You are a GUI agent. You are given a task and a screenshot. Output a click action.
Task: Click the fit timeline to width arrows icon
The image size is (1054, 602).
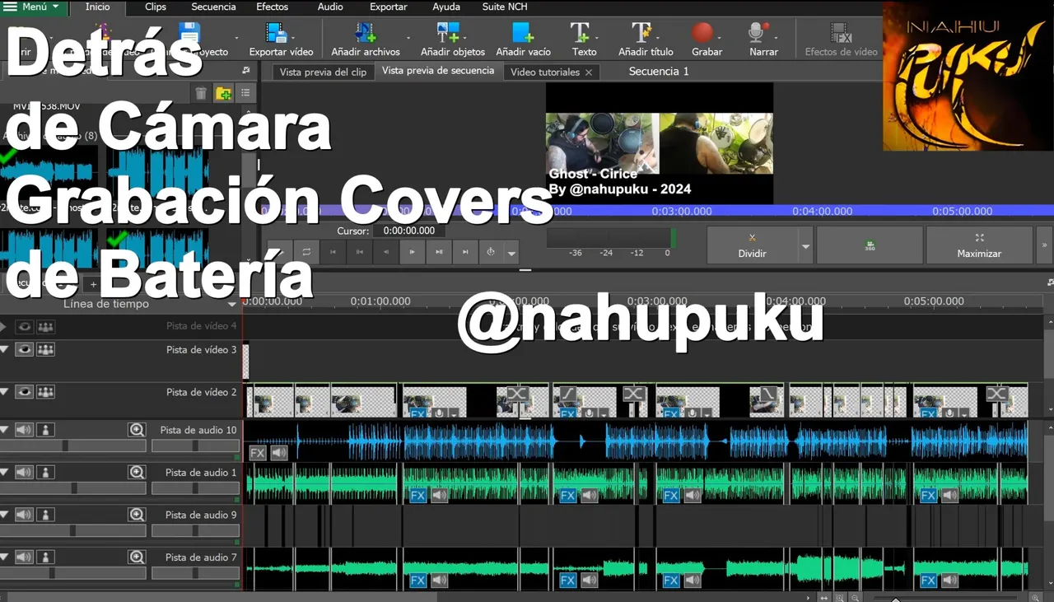pos(823,598)
